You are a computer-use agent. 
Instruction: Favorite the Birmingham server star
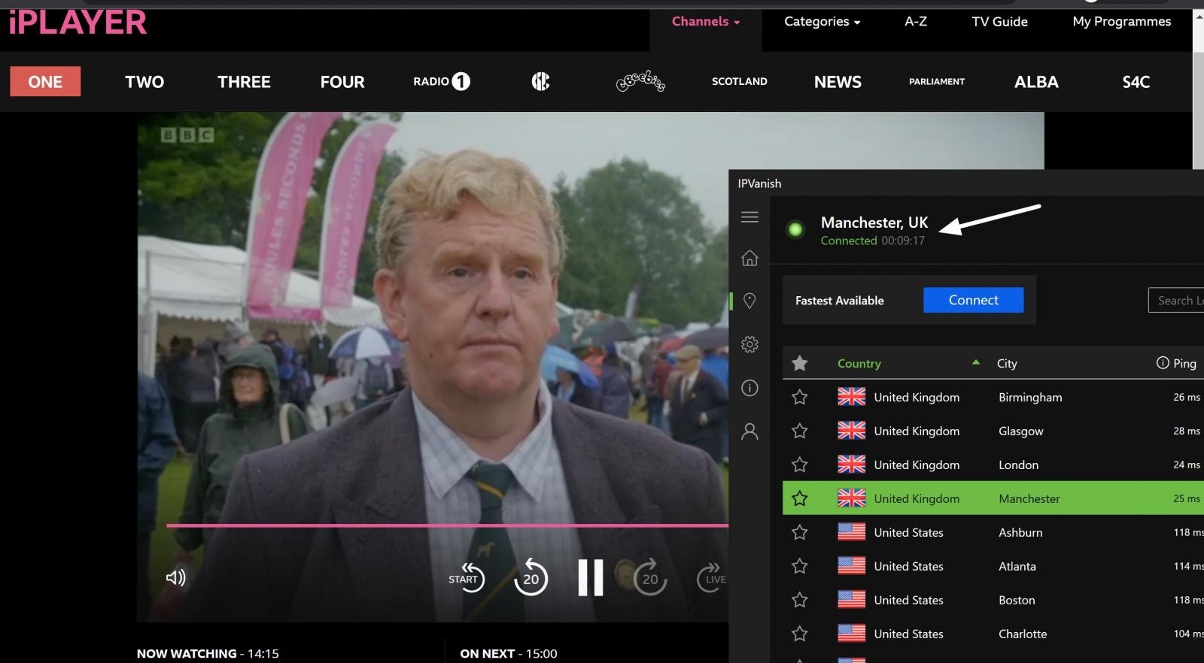pyautogui.click(x=800, y=397)
